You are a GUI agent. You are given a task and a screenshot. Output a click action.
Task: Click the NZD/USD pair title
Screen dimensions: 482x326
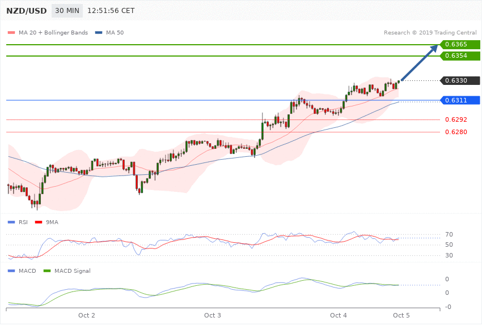[x=27, y=11]
